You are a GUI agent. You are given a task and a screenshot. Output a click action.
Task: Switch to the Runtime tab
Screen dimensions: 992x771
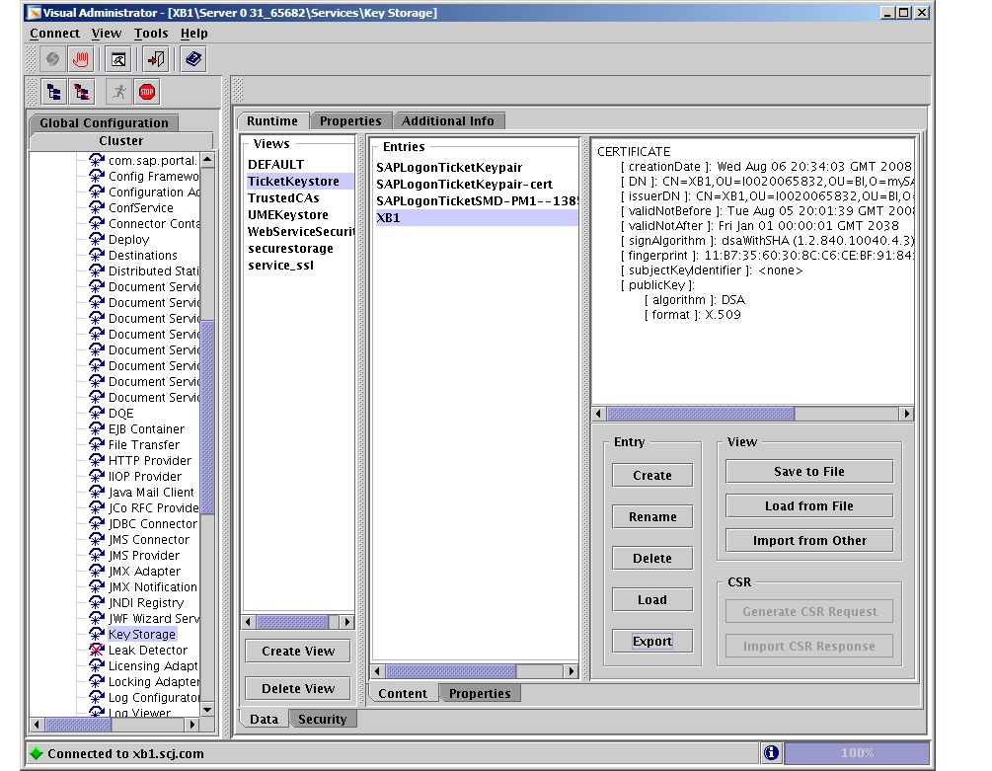[272, 120]
